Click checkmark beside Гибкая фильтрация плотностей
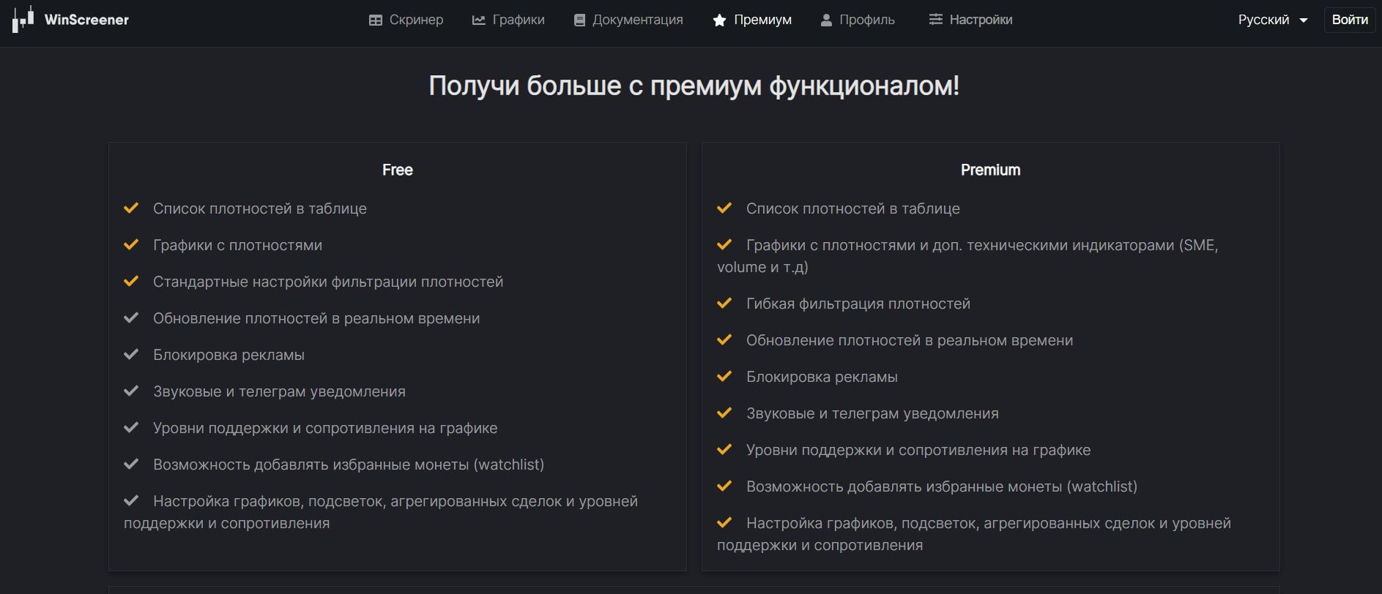The height and width of the screenshot is (594, 1382). click(x=724, y=304)
